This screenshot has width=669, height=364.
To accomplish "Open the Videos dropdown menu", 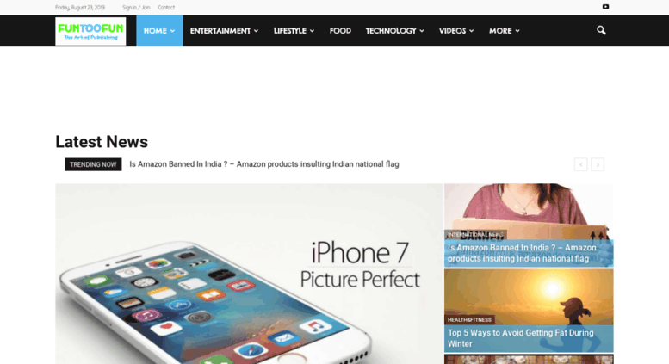I will pyautogui.click(x=456, y=31).
